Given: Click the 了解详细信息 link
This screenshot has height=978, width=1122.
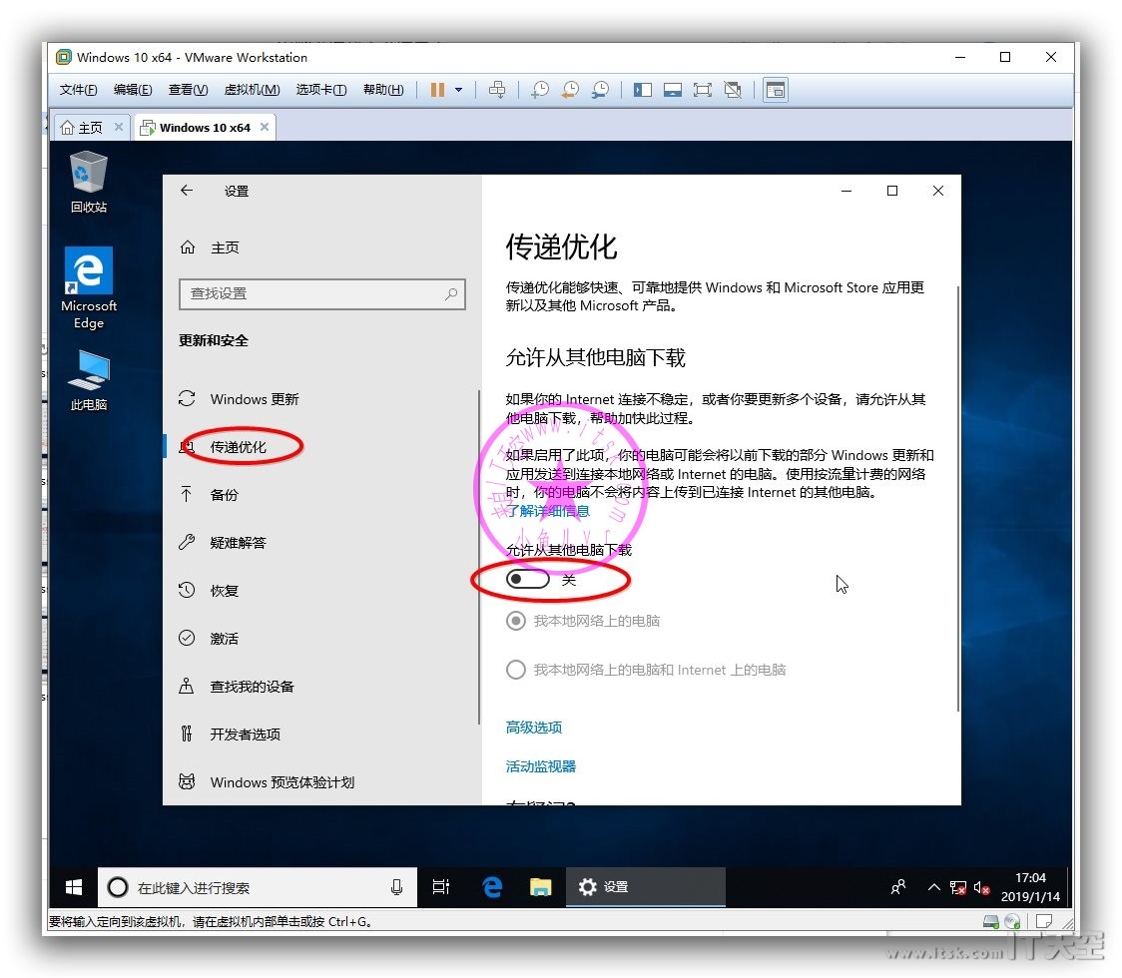Looking at the screenshot, I should click(x=548, y=511).
